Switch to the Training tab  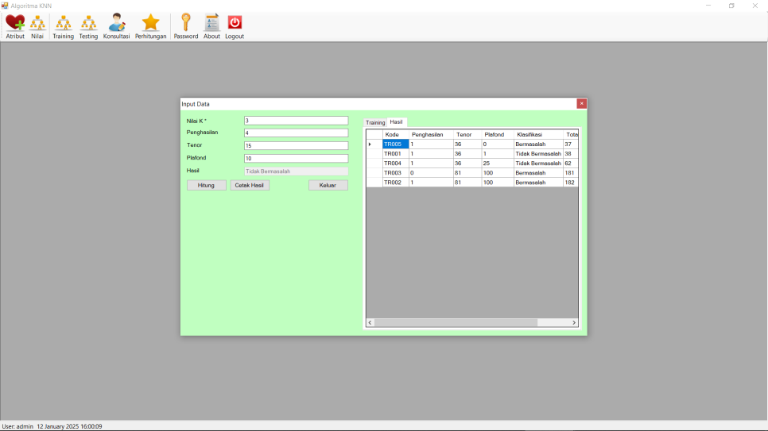pos(375,123)
